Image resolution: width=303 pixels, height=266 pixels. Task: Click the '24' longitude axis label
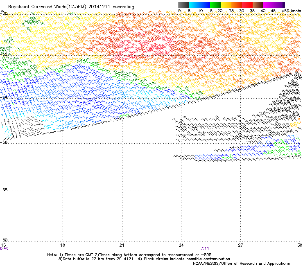(181, 245)
